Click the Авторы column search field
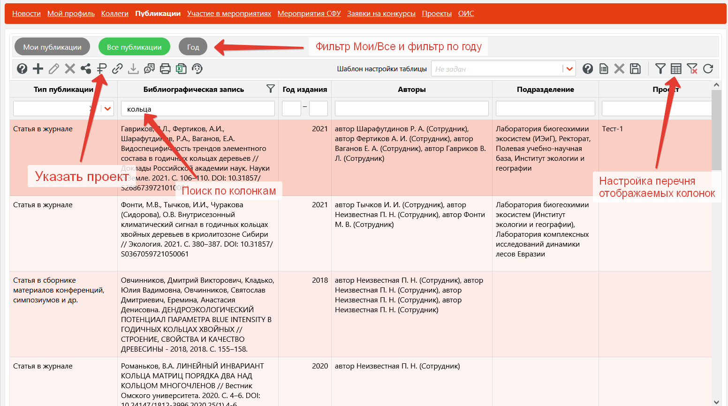This screenshot has height=406, width=728. tap(411, 109)
